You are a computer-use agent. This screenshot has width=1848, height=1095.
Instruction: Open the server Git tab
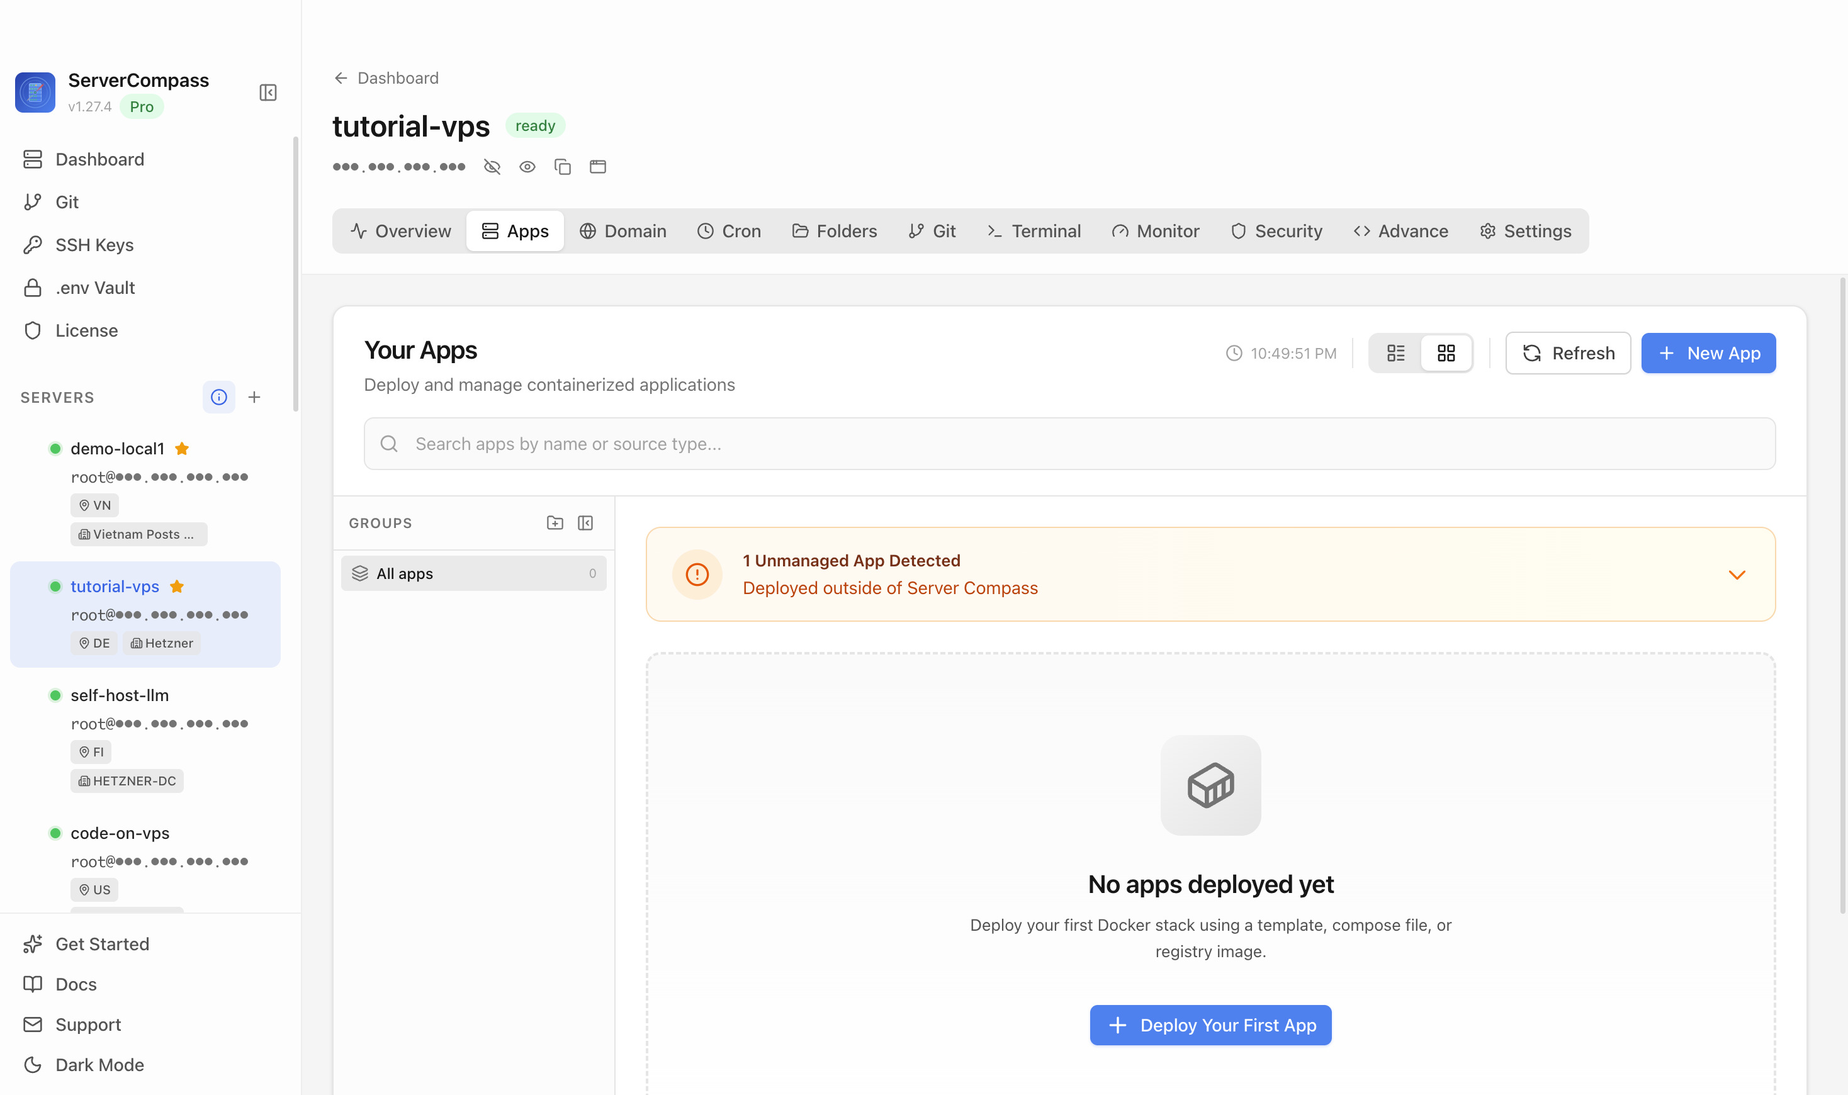932,231
